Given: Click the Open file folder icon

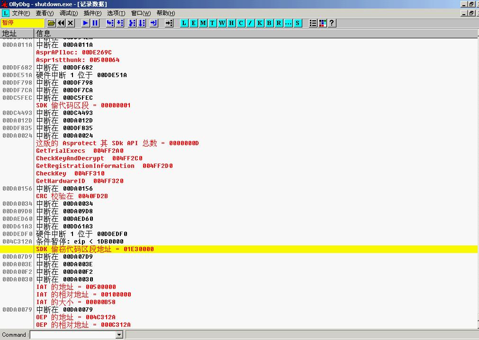Looking at the screenshot, I should pyautogui.click(x=51, y=23).
